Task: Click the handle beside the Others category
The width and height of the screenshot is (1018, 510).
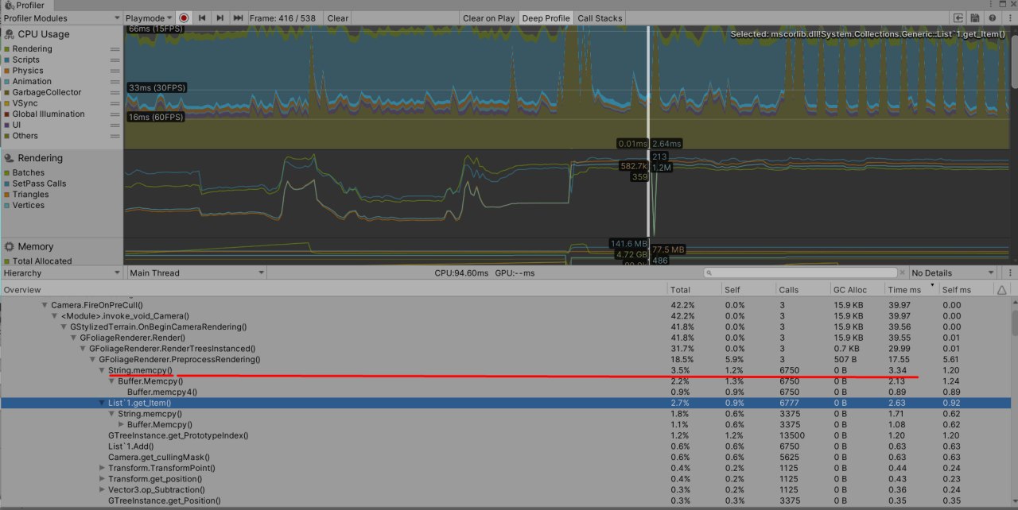Action: (115, 136)
